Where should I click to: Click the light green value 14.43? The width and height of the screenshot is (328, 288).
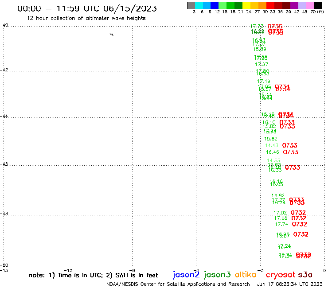click(x=272, y=145)
